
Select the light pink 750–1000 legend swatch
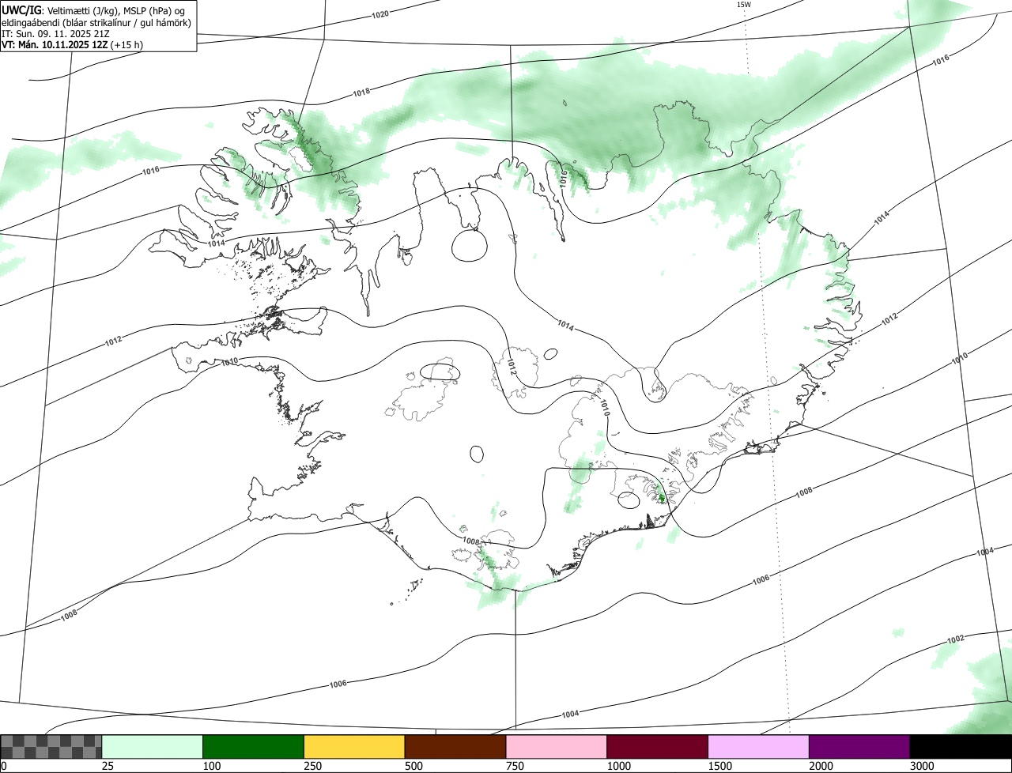[557, 747]
